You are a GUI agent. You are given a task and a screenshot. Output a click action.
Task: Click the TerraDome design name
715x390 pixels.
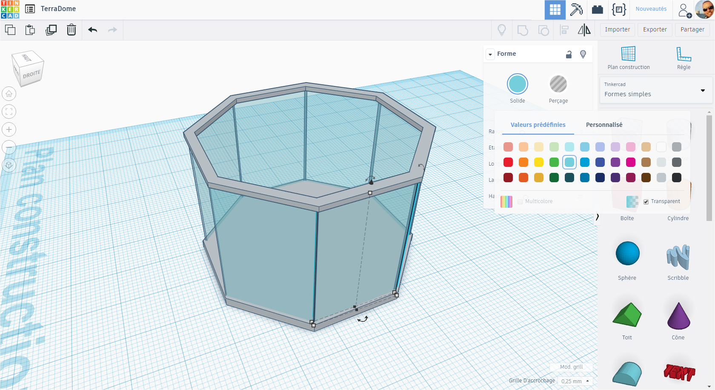58,9
